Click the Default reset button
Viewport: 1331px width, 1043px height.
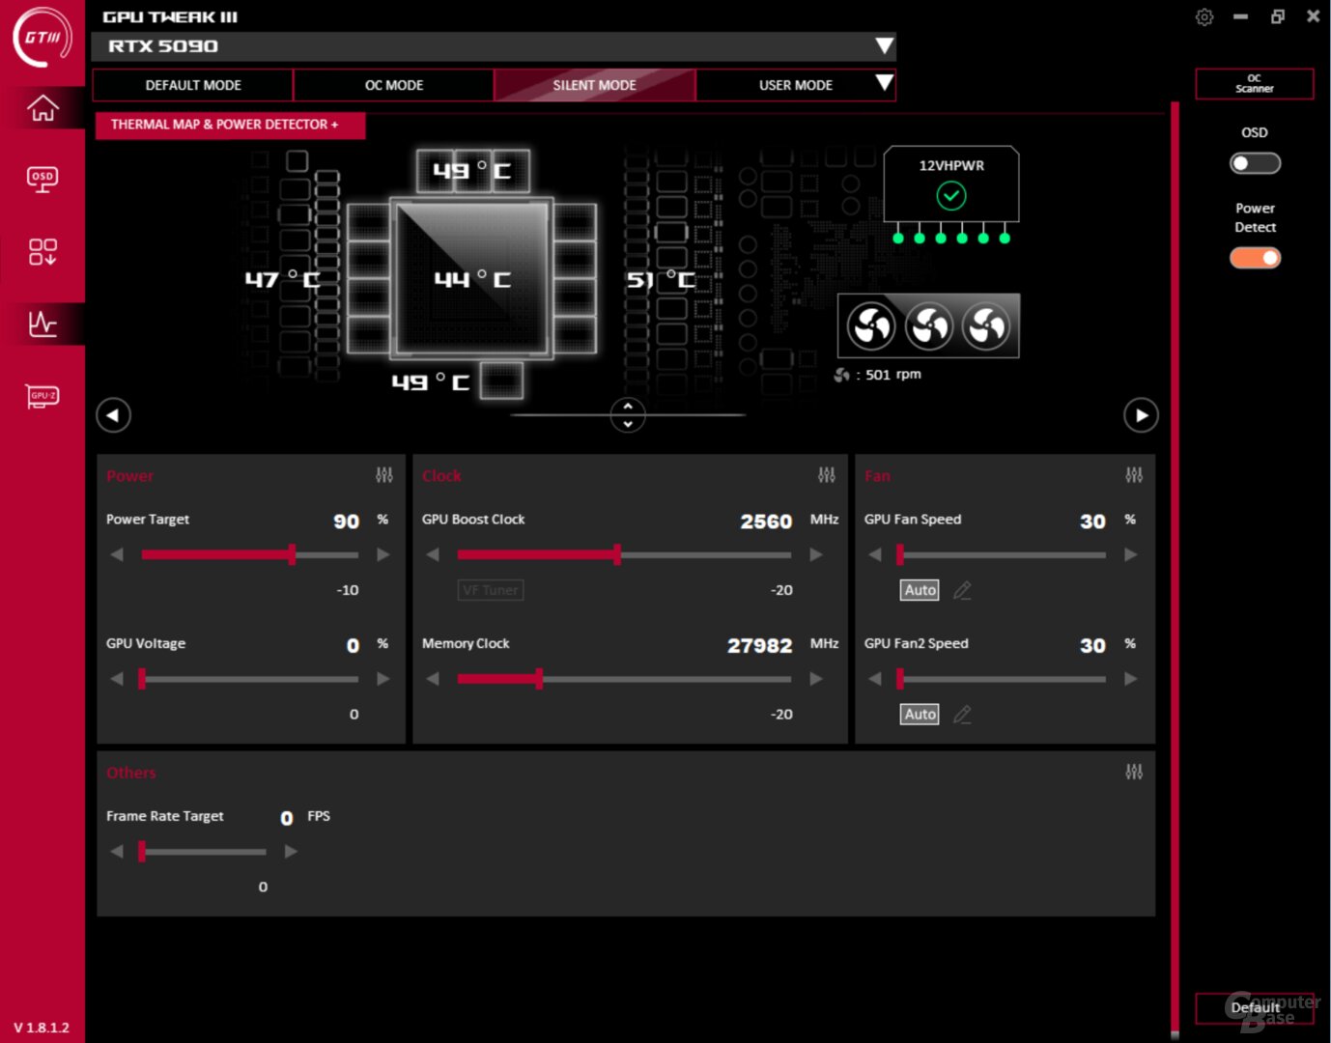pyautogui.click(x=1255, y=1008)
